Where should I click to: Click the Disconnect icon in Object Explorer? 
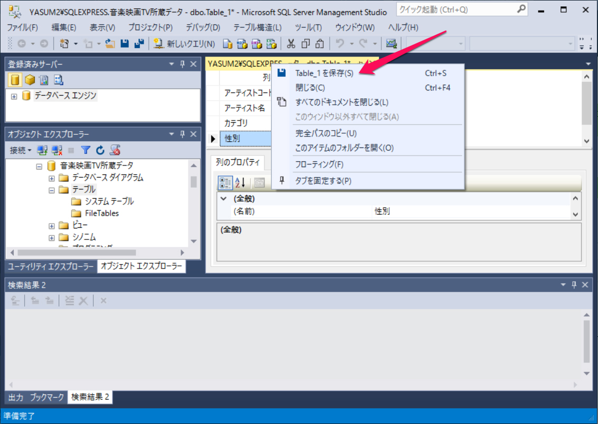tap(57, 150)
